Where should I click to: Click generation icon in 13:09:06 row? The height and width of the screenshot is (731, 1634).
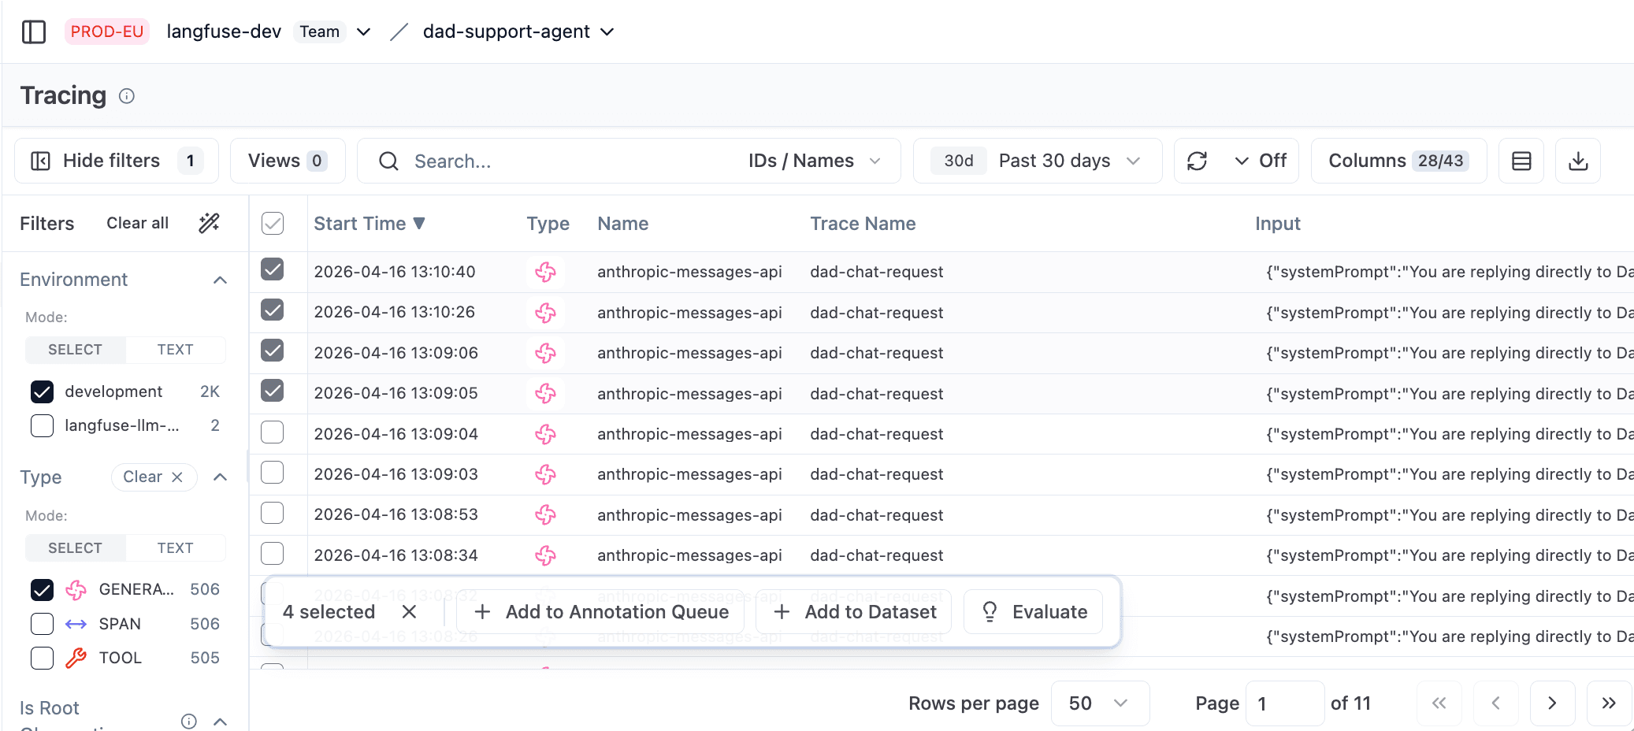545,354
